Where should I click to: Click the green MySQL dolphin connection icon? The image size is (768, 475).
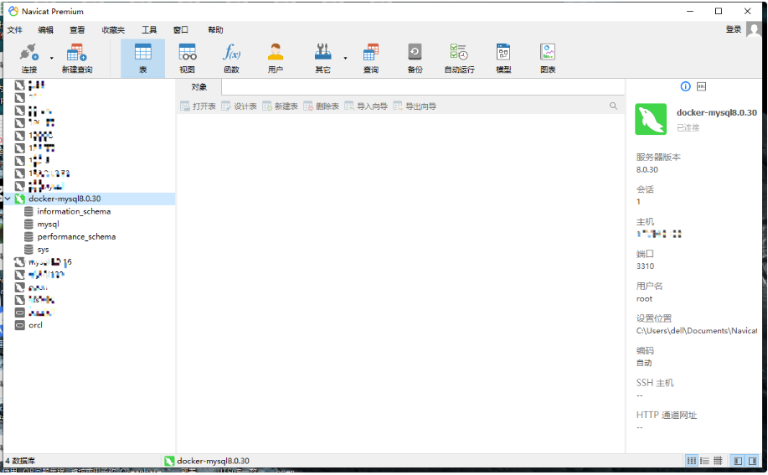[x=651, y=119]
